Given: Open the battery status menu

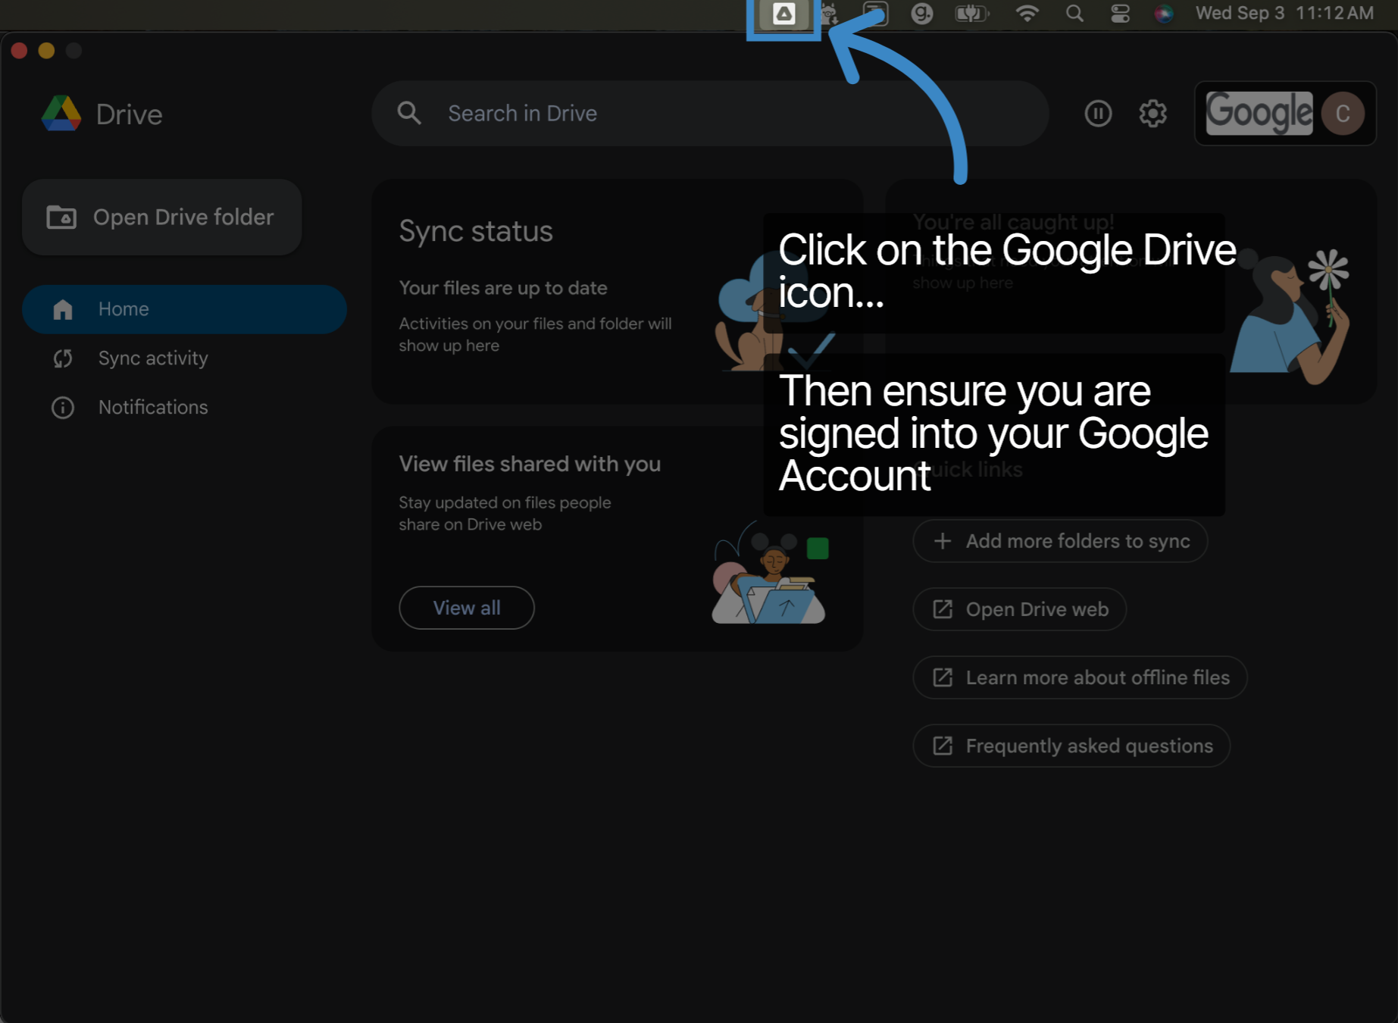Looking at the screenshot, I should [972, 14].
